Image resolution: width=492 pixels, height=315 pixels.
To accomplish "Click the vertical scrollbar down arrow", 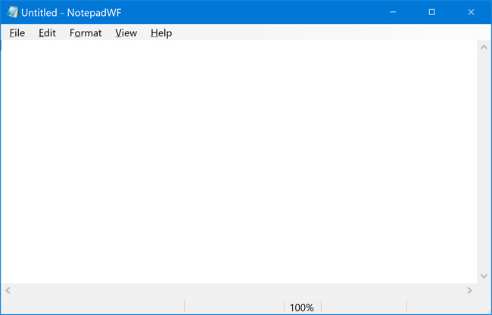I will [484, 276].
